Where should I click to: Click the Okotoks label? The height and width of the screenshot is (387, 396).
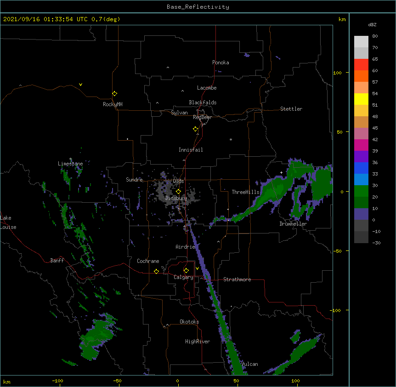[189, 322]
